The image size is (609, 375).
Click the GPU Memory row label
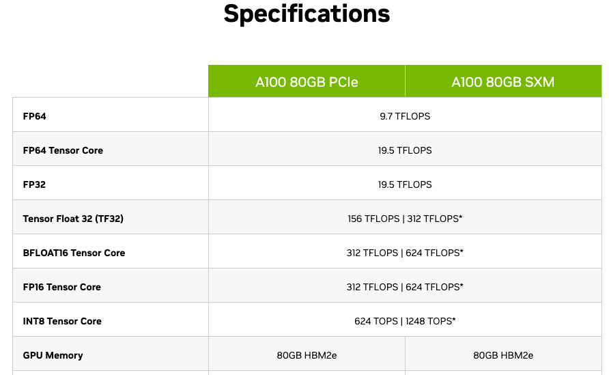[x=53, y=355]
